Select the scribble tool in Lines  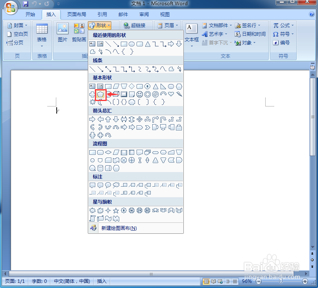[179, 69]
